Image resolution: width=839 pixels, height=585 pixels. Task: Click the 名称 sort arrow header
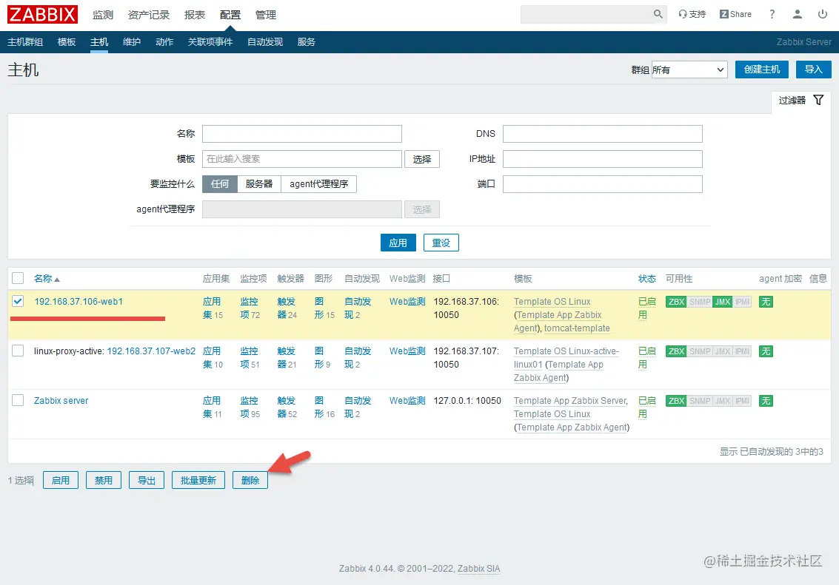(x=47, y=278)
